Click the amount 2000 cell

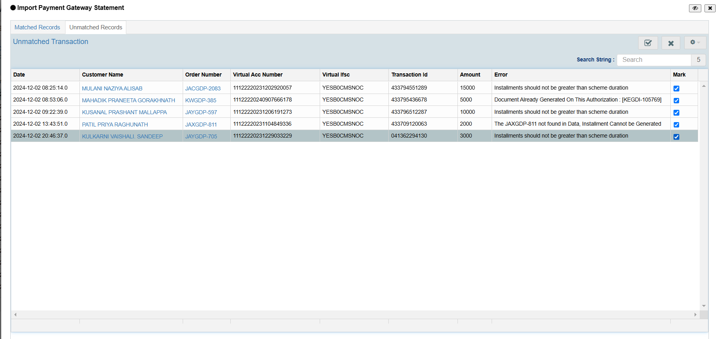(475, 124)
